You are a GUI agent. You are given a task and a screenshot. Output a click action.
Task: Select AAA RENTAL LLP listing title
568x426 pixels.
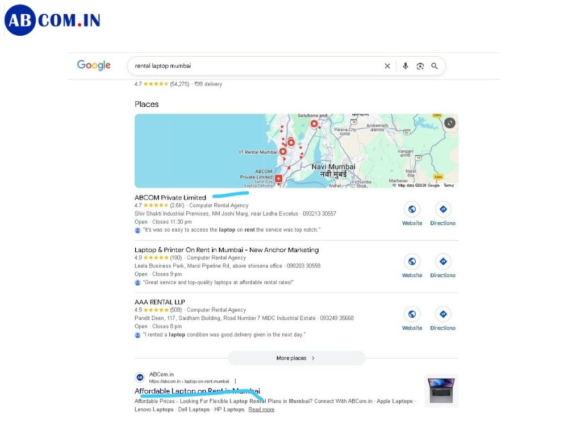(x=160, y=302)
